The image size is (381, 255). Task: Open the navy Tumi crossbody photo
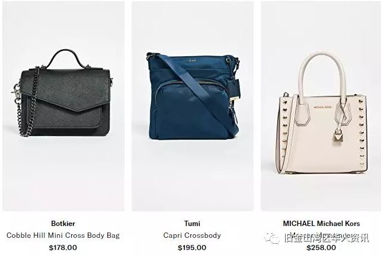pyautogui.click(x=193, y=106)
